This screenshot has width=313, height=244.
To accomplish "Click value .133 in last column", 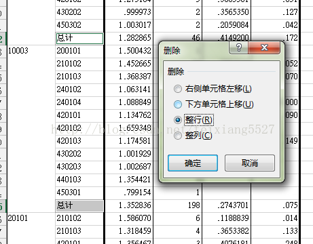I will (x=290, y=231).
